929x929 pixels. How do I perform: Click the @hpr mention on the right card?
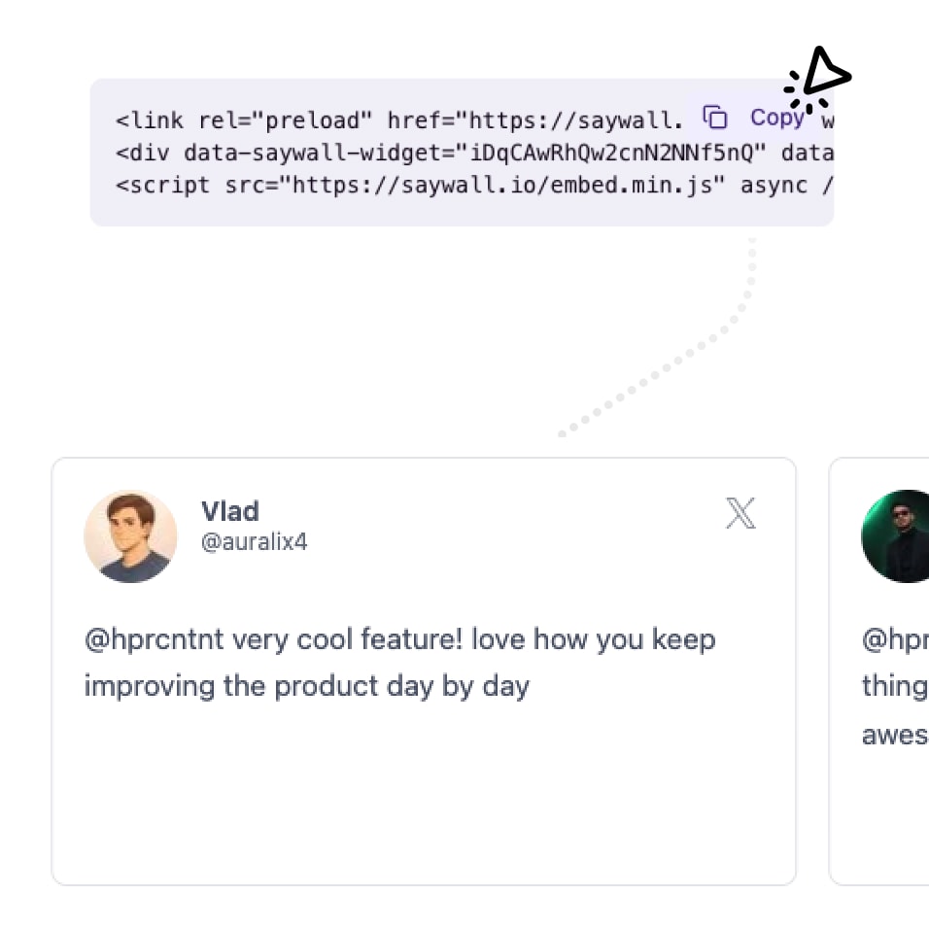tap(894, 639)
